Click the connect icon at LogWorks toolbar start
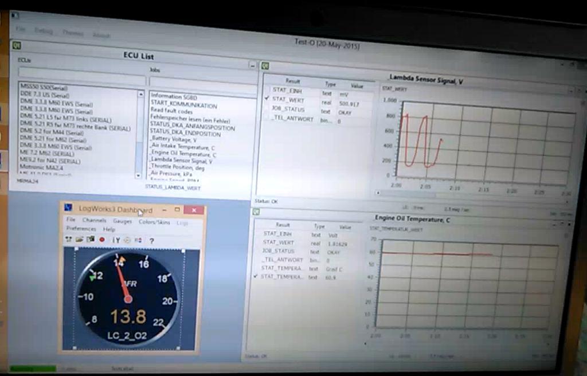Screen dimensions: 587x376 (69, 239)
